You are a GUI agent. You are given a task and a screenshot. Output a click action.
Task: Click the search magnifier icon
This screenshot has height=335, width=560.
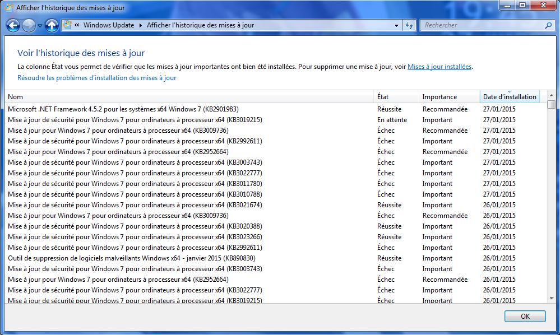(x=549, y=25)
